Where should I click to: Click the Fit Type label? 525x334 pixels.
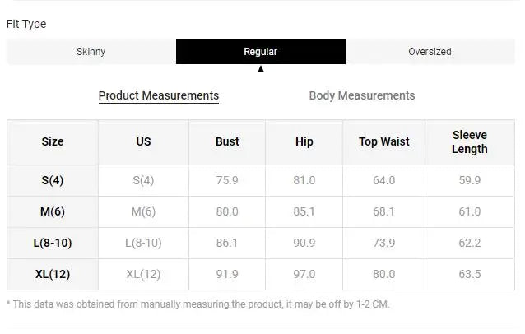[x=26, y=24]
